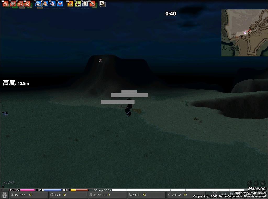Activate the F1 hotkey skill icon
The image size is (268, 199).
6,4
